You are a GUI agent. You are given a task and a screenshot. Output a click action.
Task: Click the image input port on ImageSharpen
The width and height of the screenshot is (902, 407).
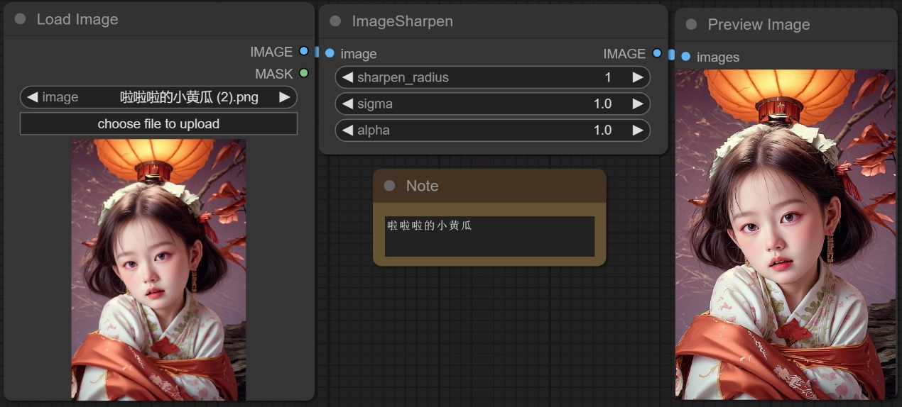(x=330, y=53)
